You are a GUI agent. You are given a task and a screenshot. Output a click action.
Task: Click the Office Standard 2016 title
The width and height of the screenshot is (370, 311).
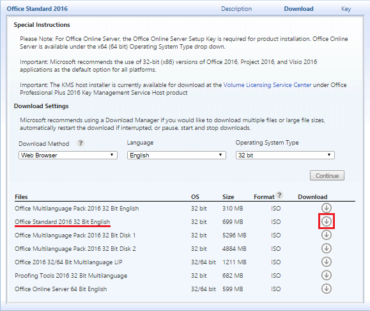[x=37, y=9]
